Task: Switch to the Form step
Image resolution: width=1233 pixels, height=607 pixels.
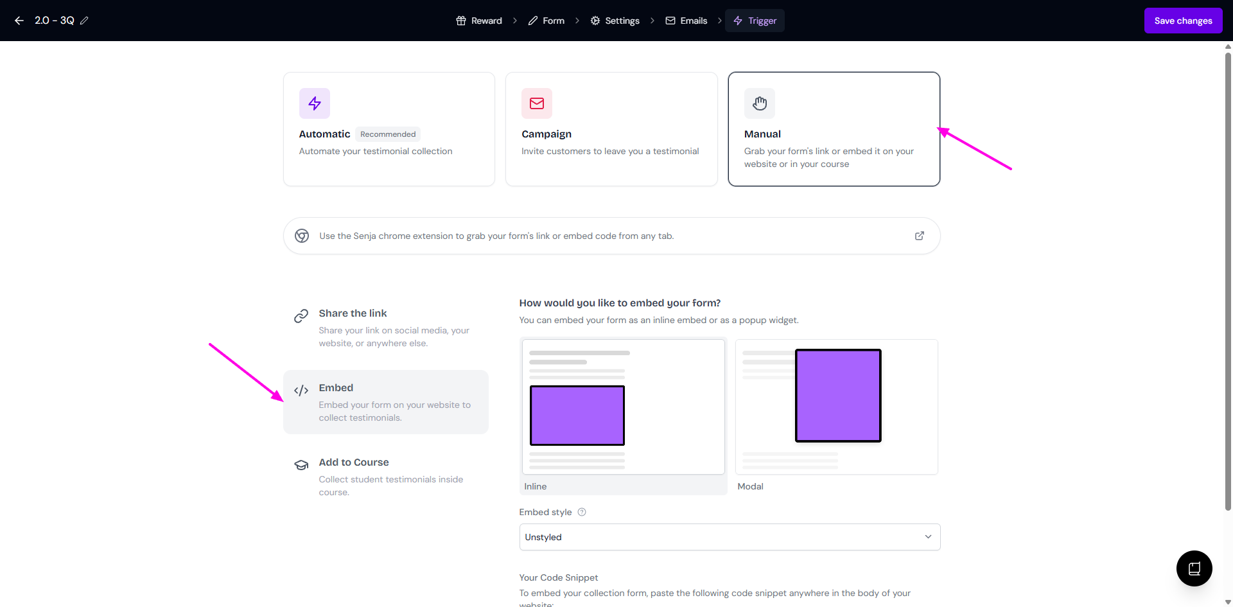Action: click(547, 21)
